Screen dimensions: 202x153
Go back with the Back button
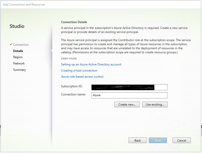pyautogui.click(x=138, y=140)
